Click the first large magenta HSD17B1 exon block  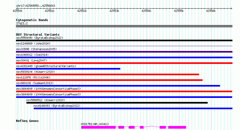tap(98, 127)
